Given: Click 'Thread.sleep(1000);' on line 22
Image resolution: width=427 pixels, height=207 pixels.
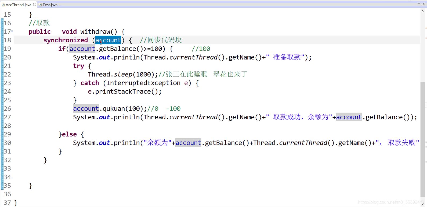Looking at the screenshot, I should (123, 74).
